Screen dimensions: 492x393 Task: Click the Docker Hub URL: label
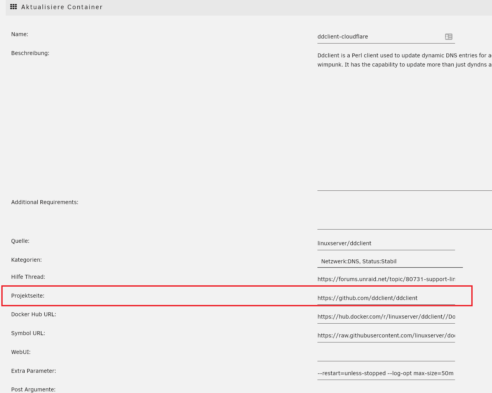[34, 314]
